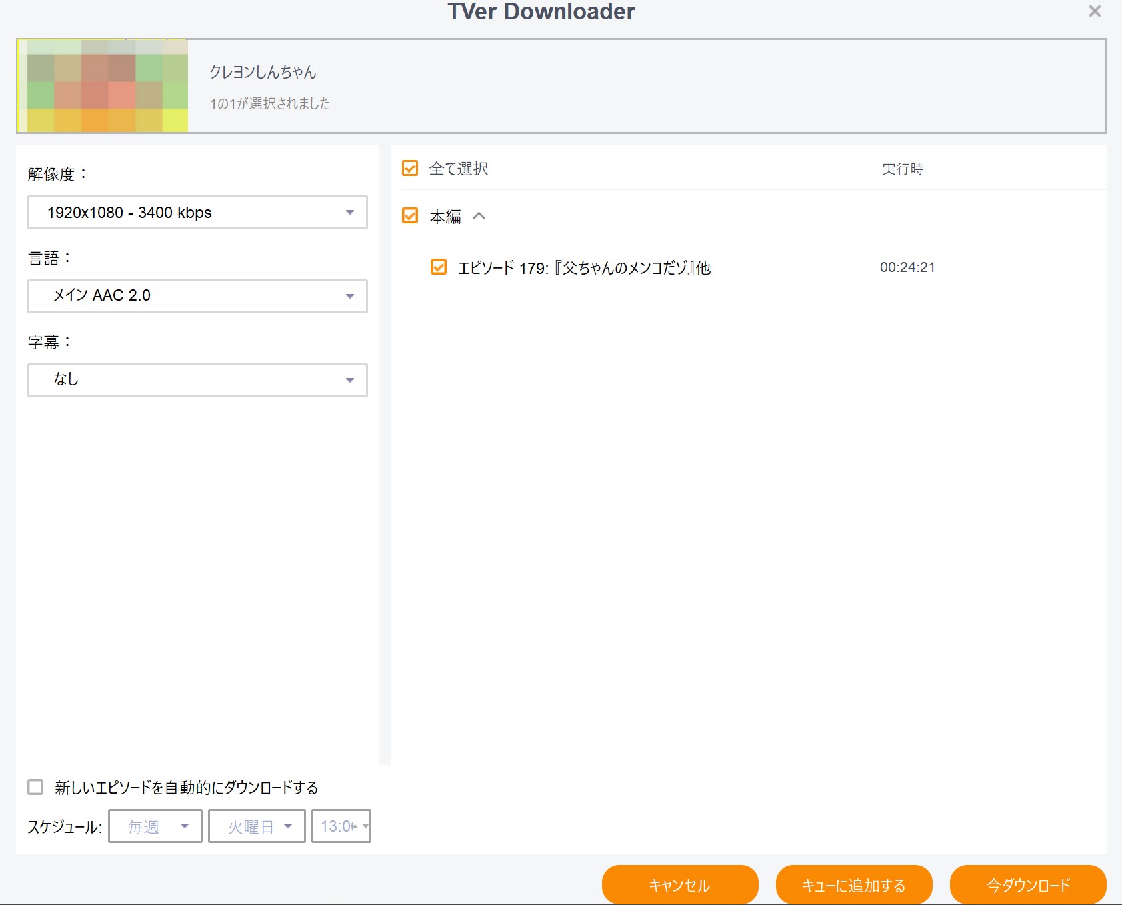Click the キャンセル button
This screenshot has width=1122, height=905.
(x=680, y=885)
